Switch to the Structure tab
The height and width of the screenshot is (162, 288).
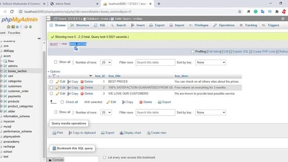point(80,25)
